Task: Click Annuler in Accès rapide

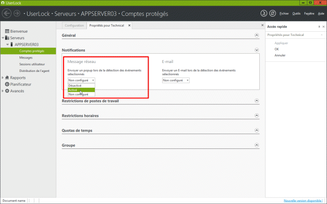Action: [280, 55]
